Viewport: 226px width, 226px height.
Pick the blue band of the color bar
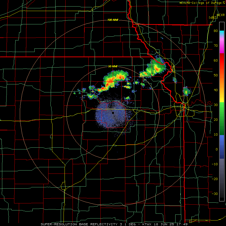pyautogui.click(x=222, y=147)
